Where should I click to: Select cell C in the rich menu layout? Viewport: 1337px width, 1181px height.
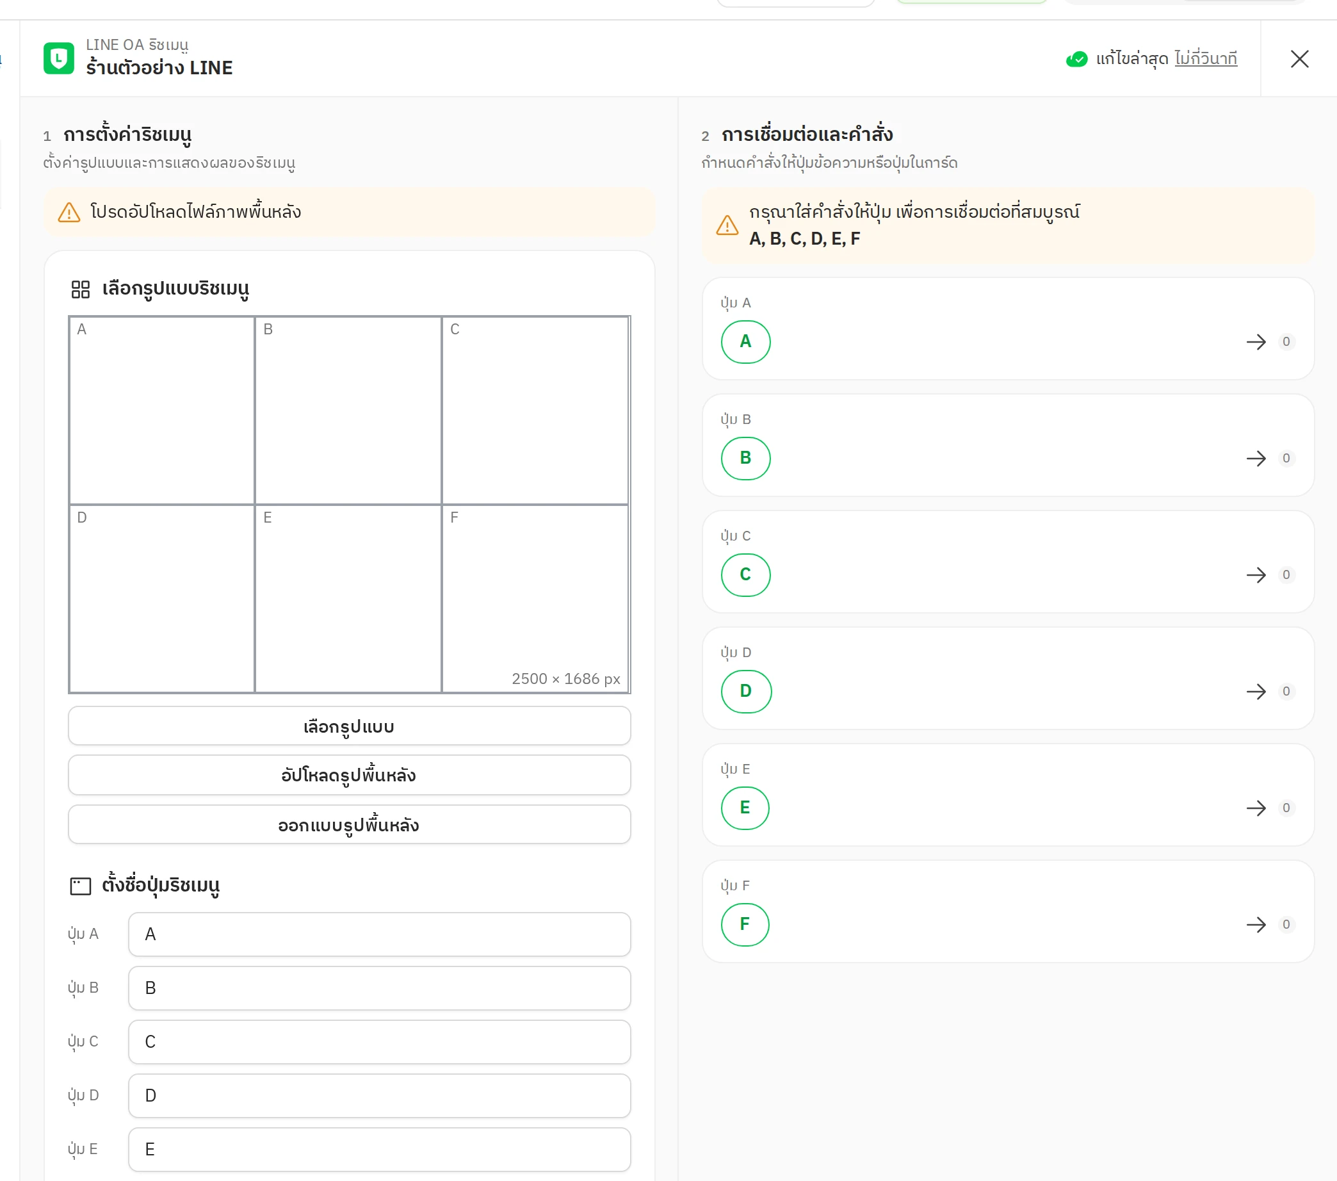coord(535,411)
